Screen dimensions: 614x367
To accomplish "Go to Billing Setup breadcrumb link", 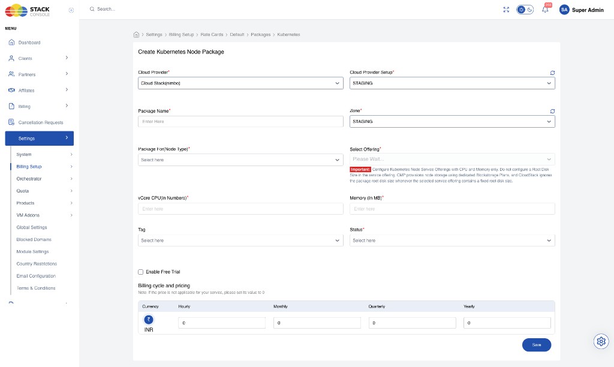I will [x=181, y=34].
